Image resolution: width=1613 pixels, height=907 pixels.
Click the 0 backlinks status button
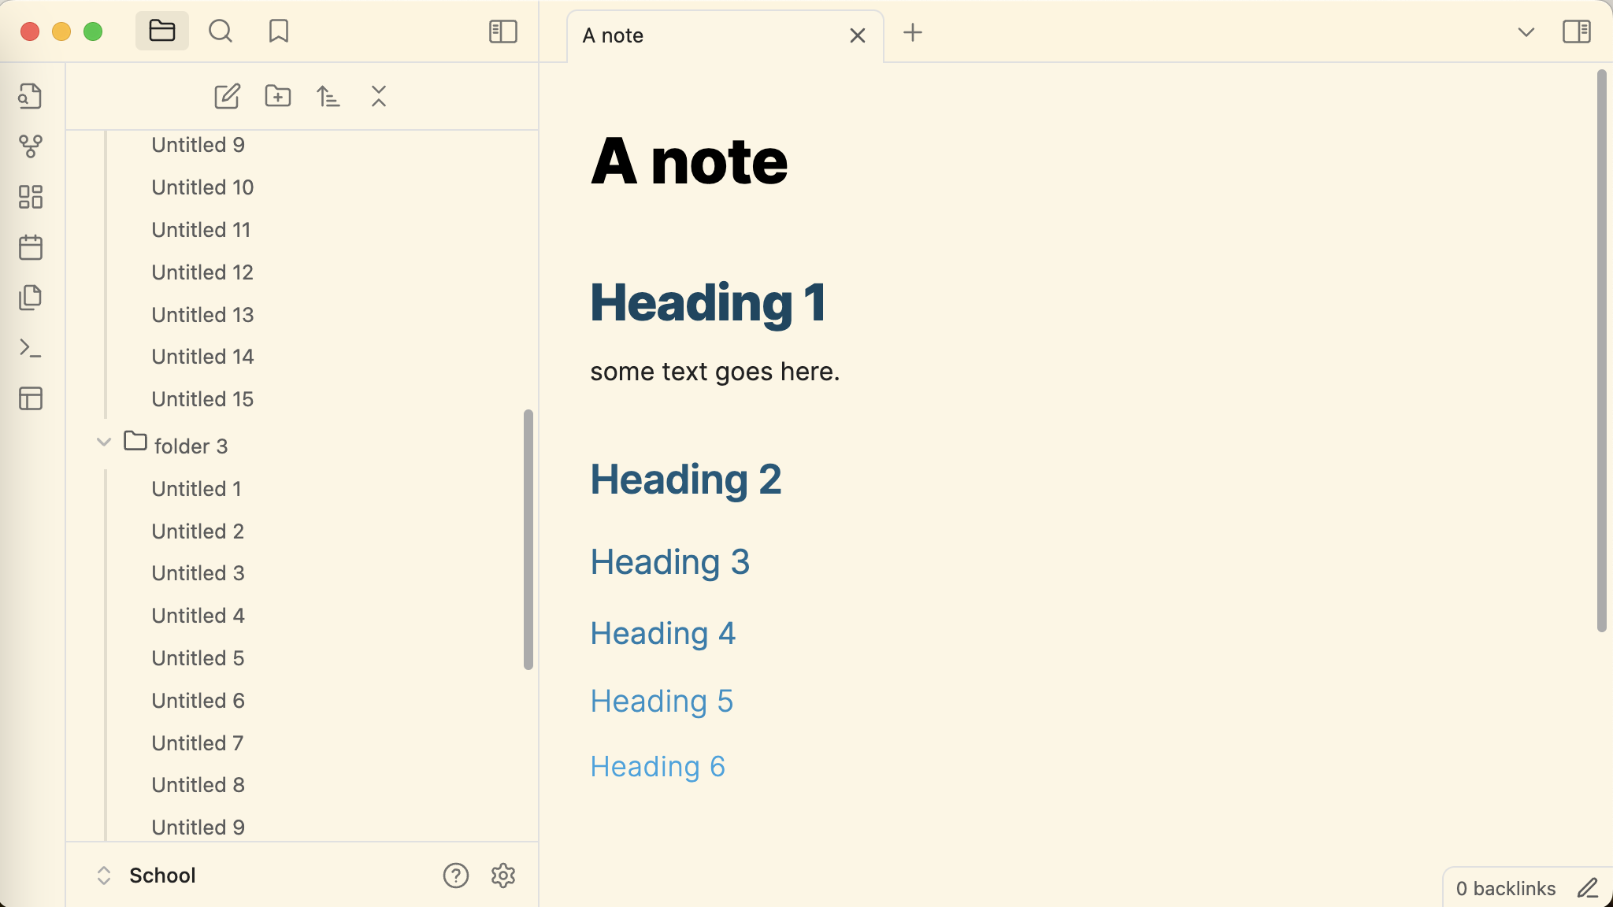click(1505, 888)
